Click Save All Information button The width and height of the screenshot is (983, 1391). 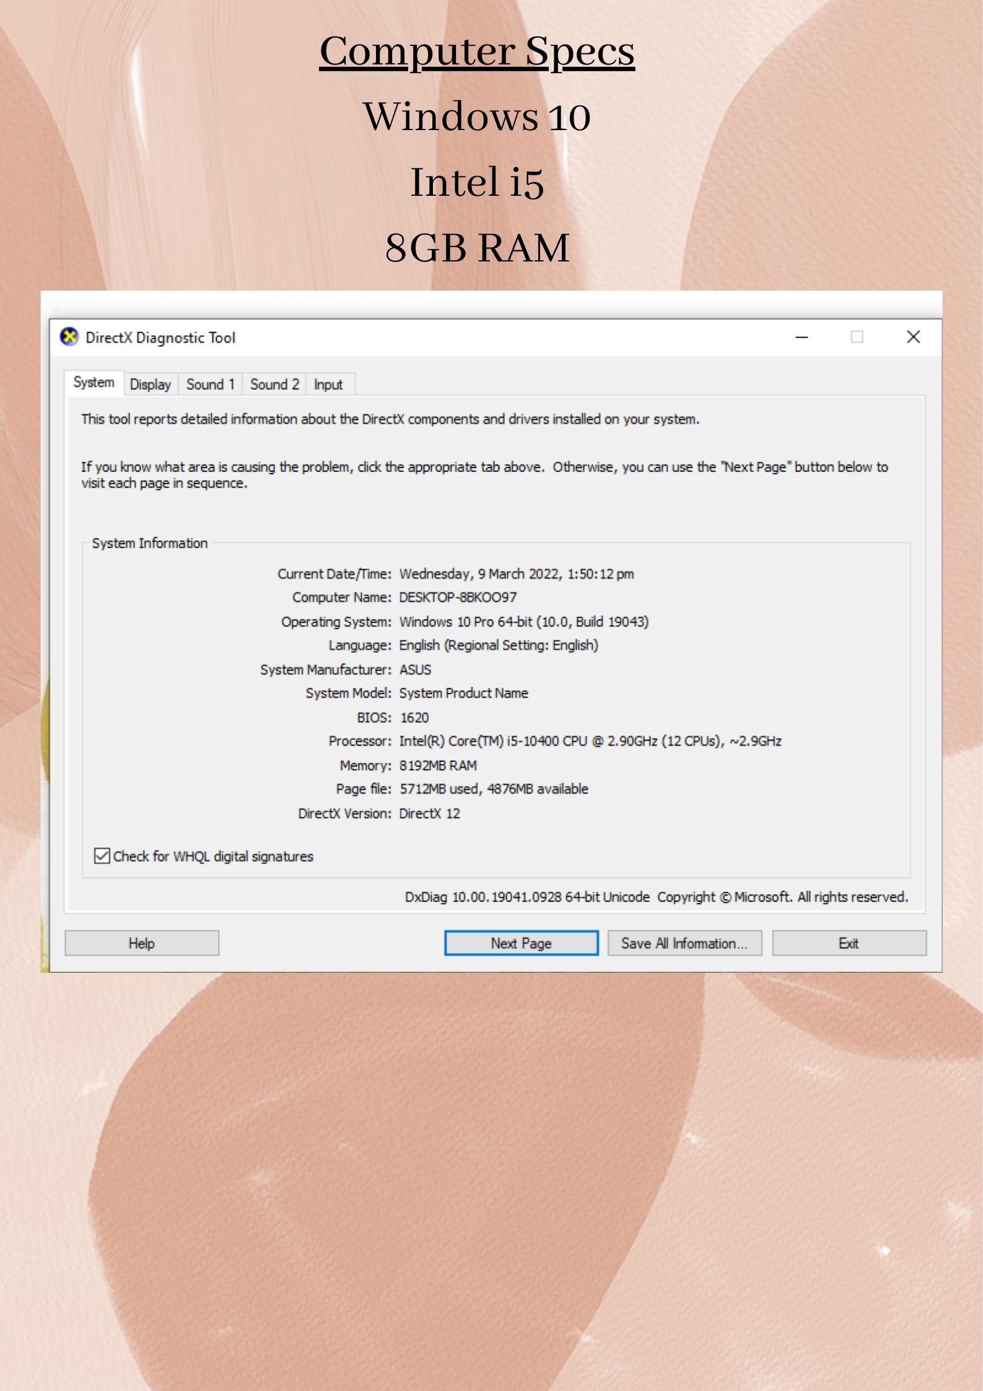point(684,943)
